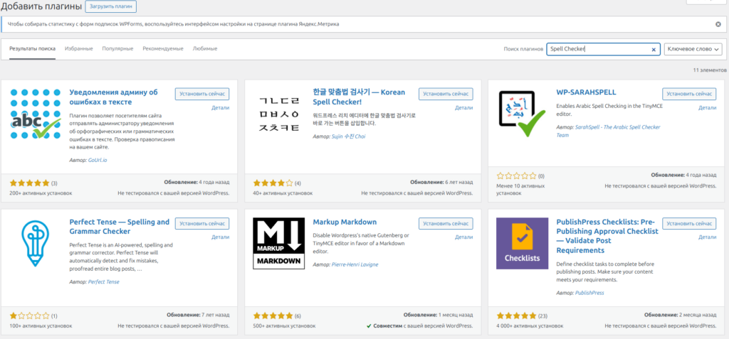The width and height of the screenshot is (729, 339).
Task: Click the Загрузить плагин button
Action: (x=110, y=6)
